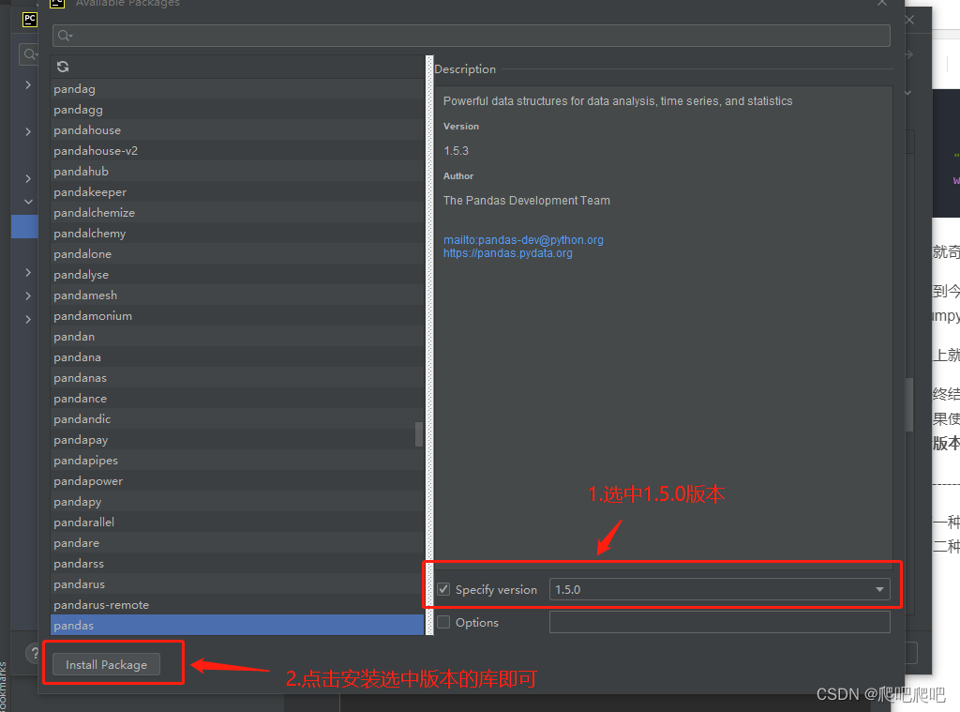Open the version dropdown showing 1.5.0
This screenshot has width=960, height=712.
coord(719,589)
